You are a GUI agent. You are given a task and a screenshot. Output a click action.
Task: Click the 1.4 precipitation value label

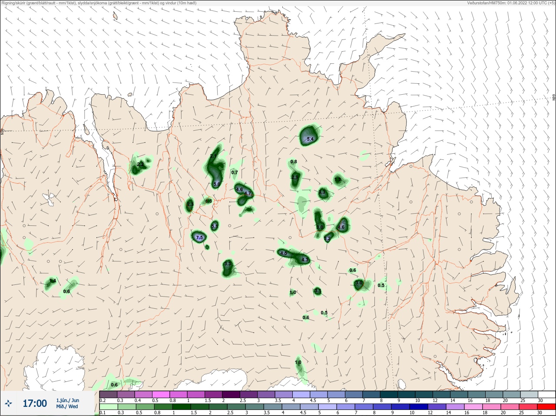point(53,281)
